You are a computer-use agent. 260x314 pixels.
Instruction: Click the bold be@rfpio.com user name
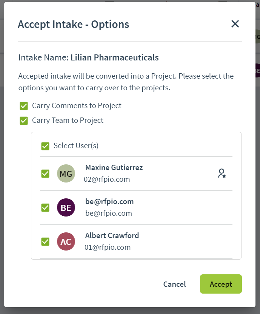(x=109, y=201)
